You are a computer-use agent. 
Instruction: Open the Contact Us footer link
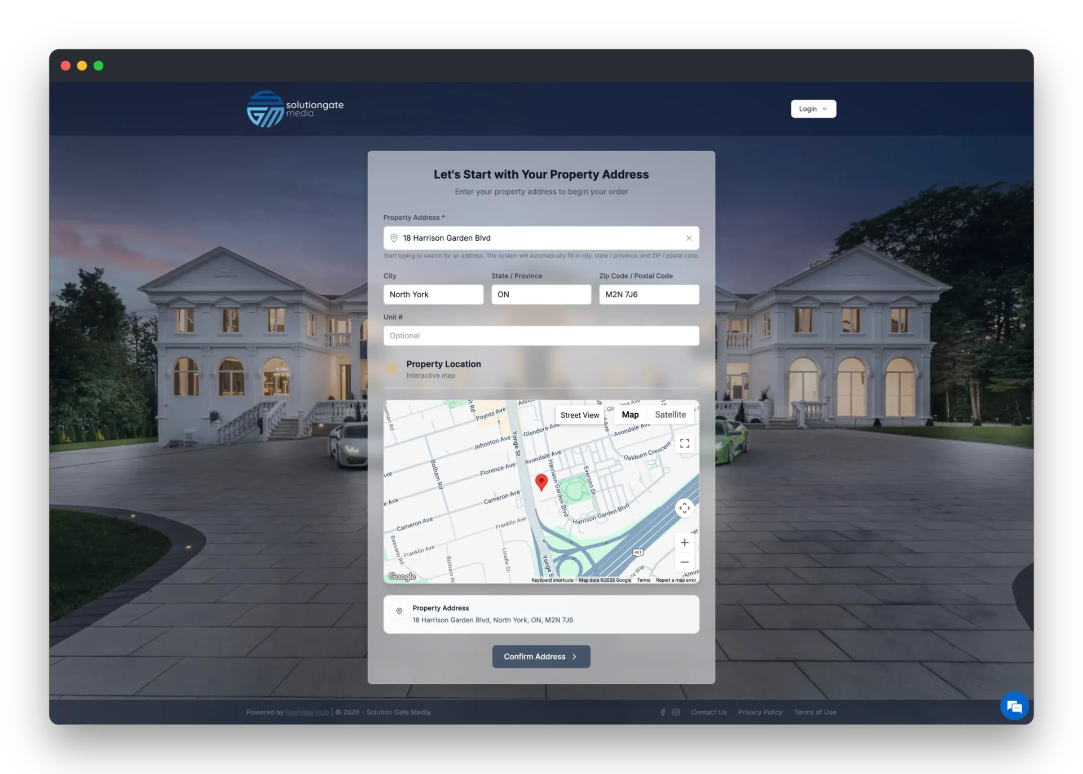[x=708, y=712]
